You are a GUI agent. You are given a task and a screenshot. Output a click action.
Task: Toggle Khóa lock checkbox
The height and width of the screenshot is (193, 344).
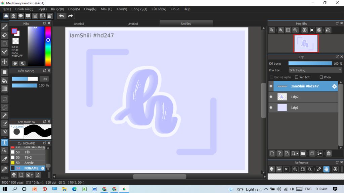click(321, 77)
